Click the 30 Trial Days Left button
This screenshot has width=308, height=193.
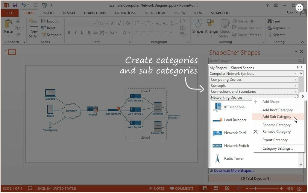pos(255,179)
